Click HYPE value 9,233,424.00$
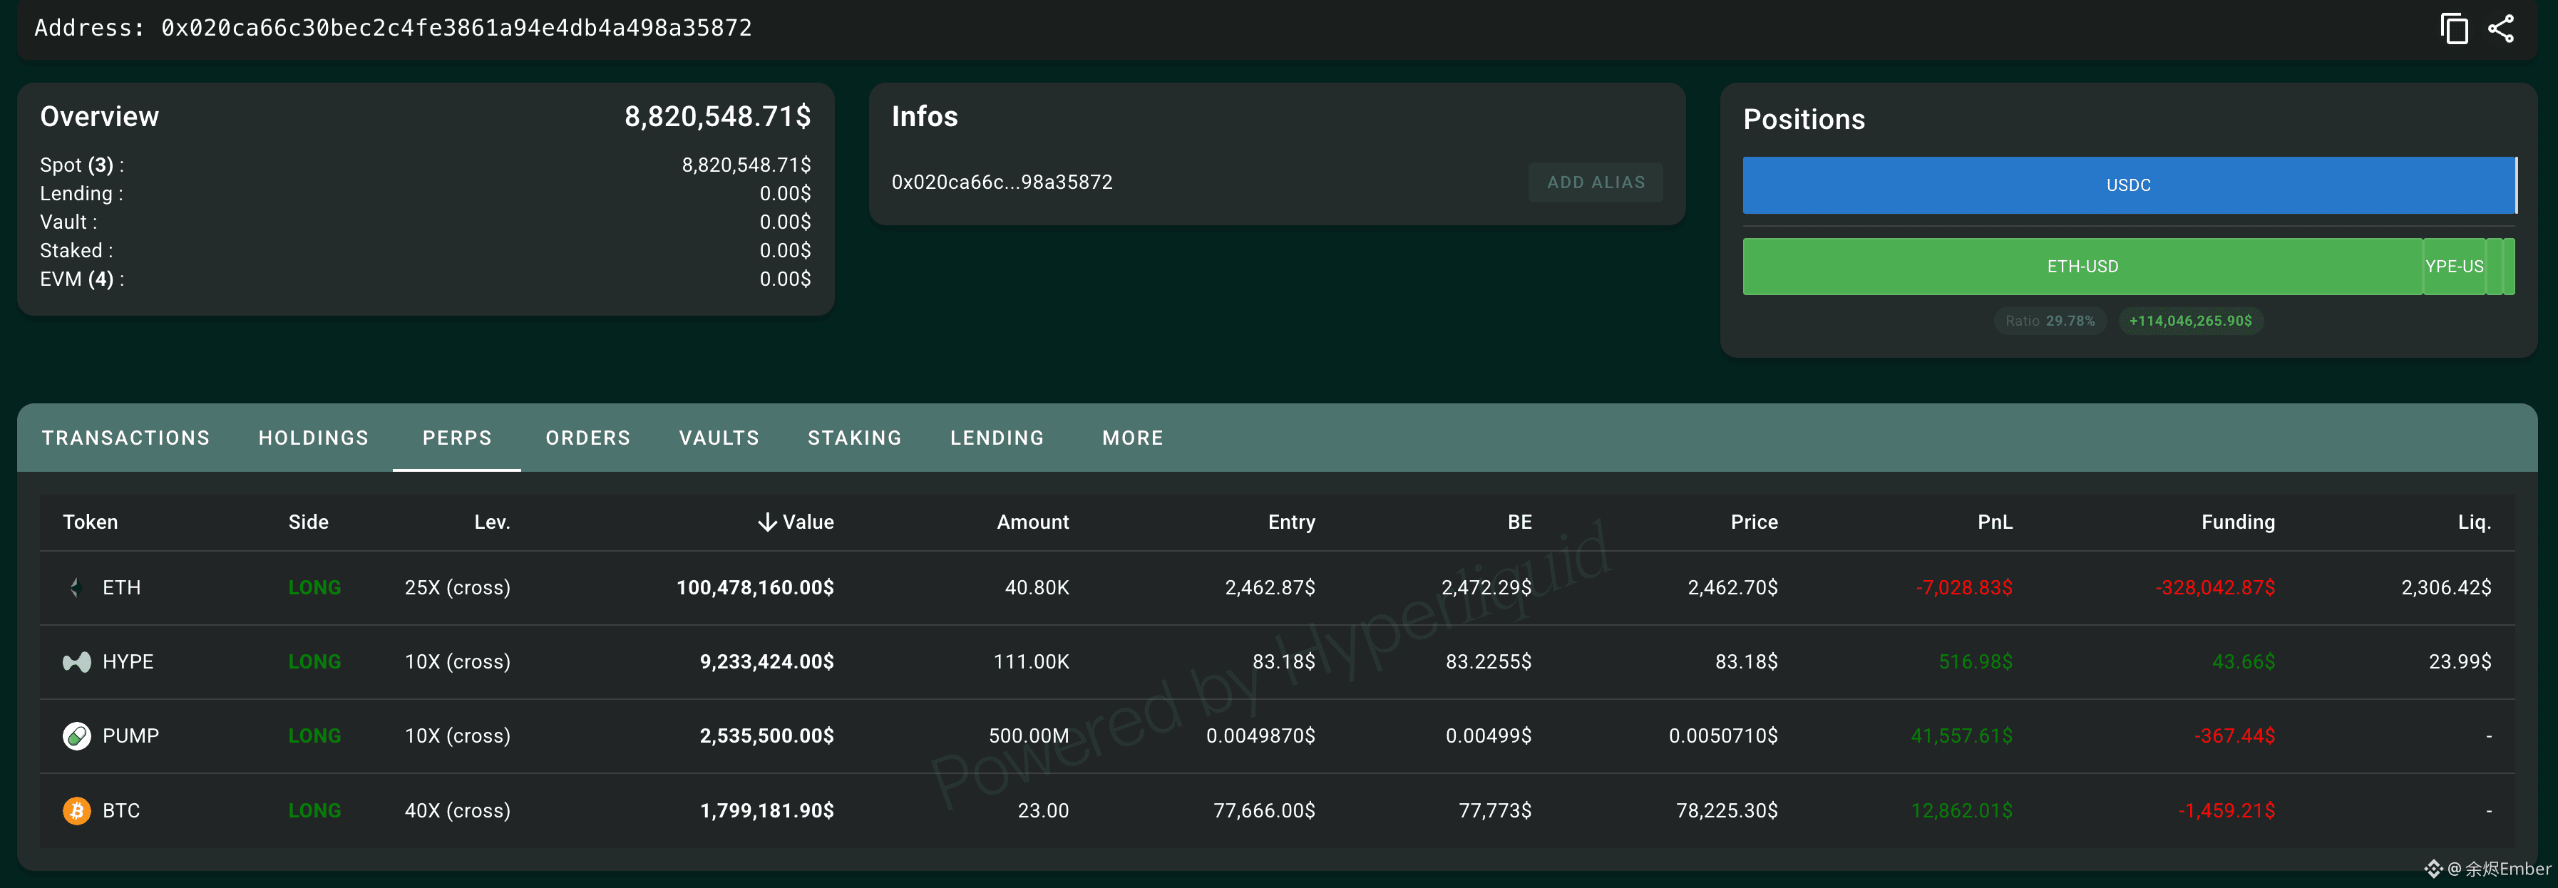The height and width of the screenshot is (888, 2558). pyautogui.click(x=766, y=662)
